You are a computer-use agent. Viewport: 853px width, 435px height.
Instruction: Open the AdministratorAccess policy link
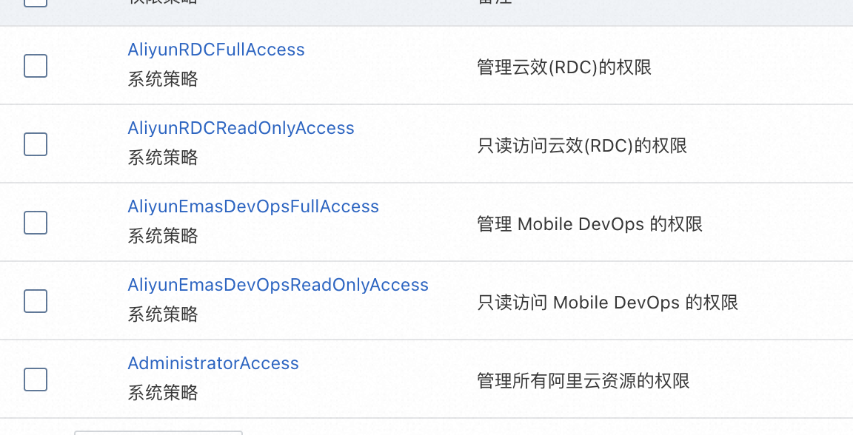(213, 362)
